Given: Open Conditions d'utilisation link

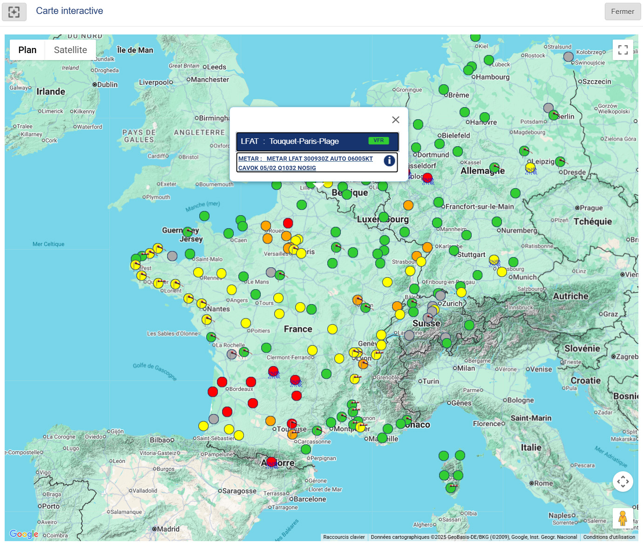Looking at the screenshot, I should point(609,537).
